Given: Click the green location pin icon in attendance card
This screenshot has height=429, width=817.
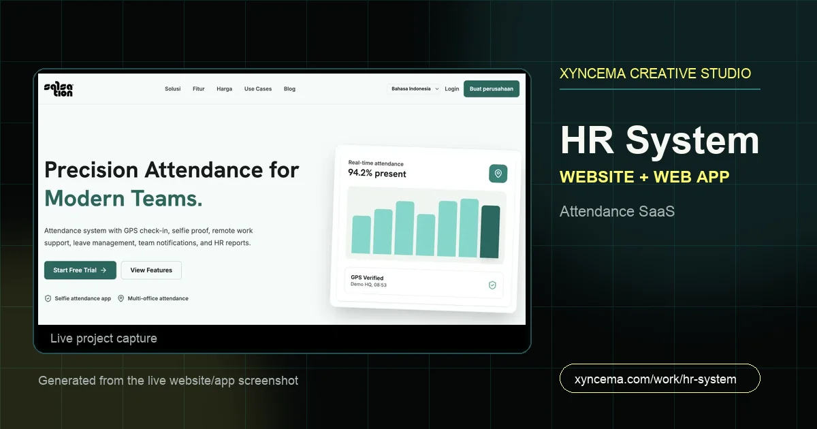Looking at the screenshot, I should pyautogui.click(x=498, y=174).
